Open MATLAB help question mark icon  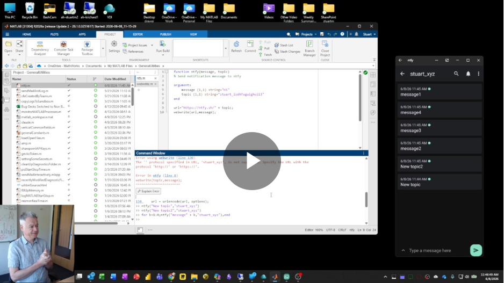(x=342, y=34)
